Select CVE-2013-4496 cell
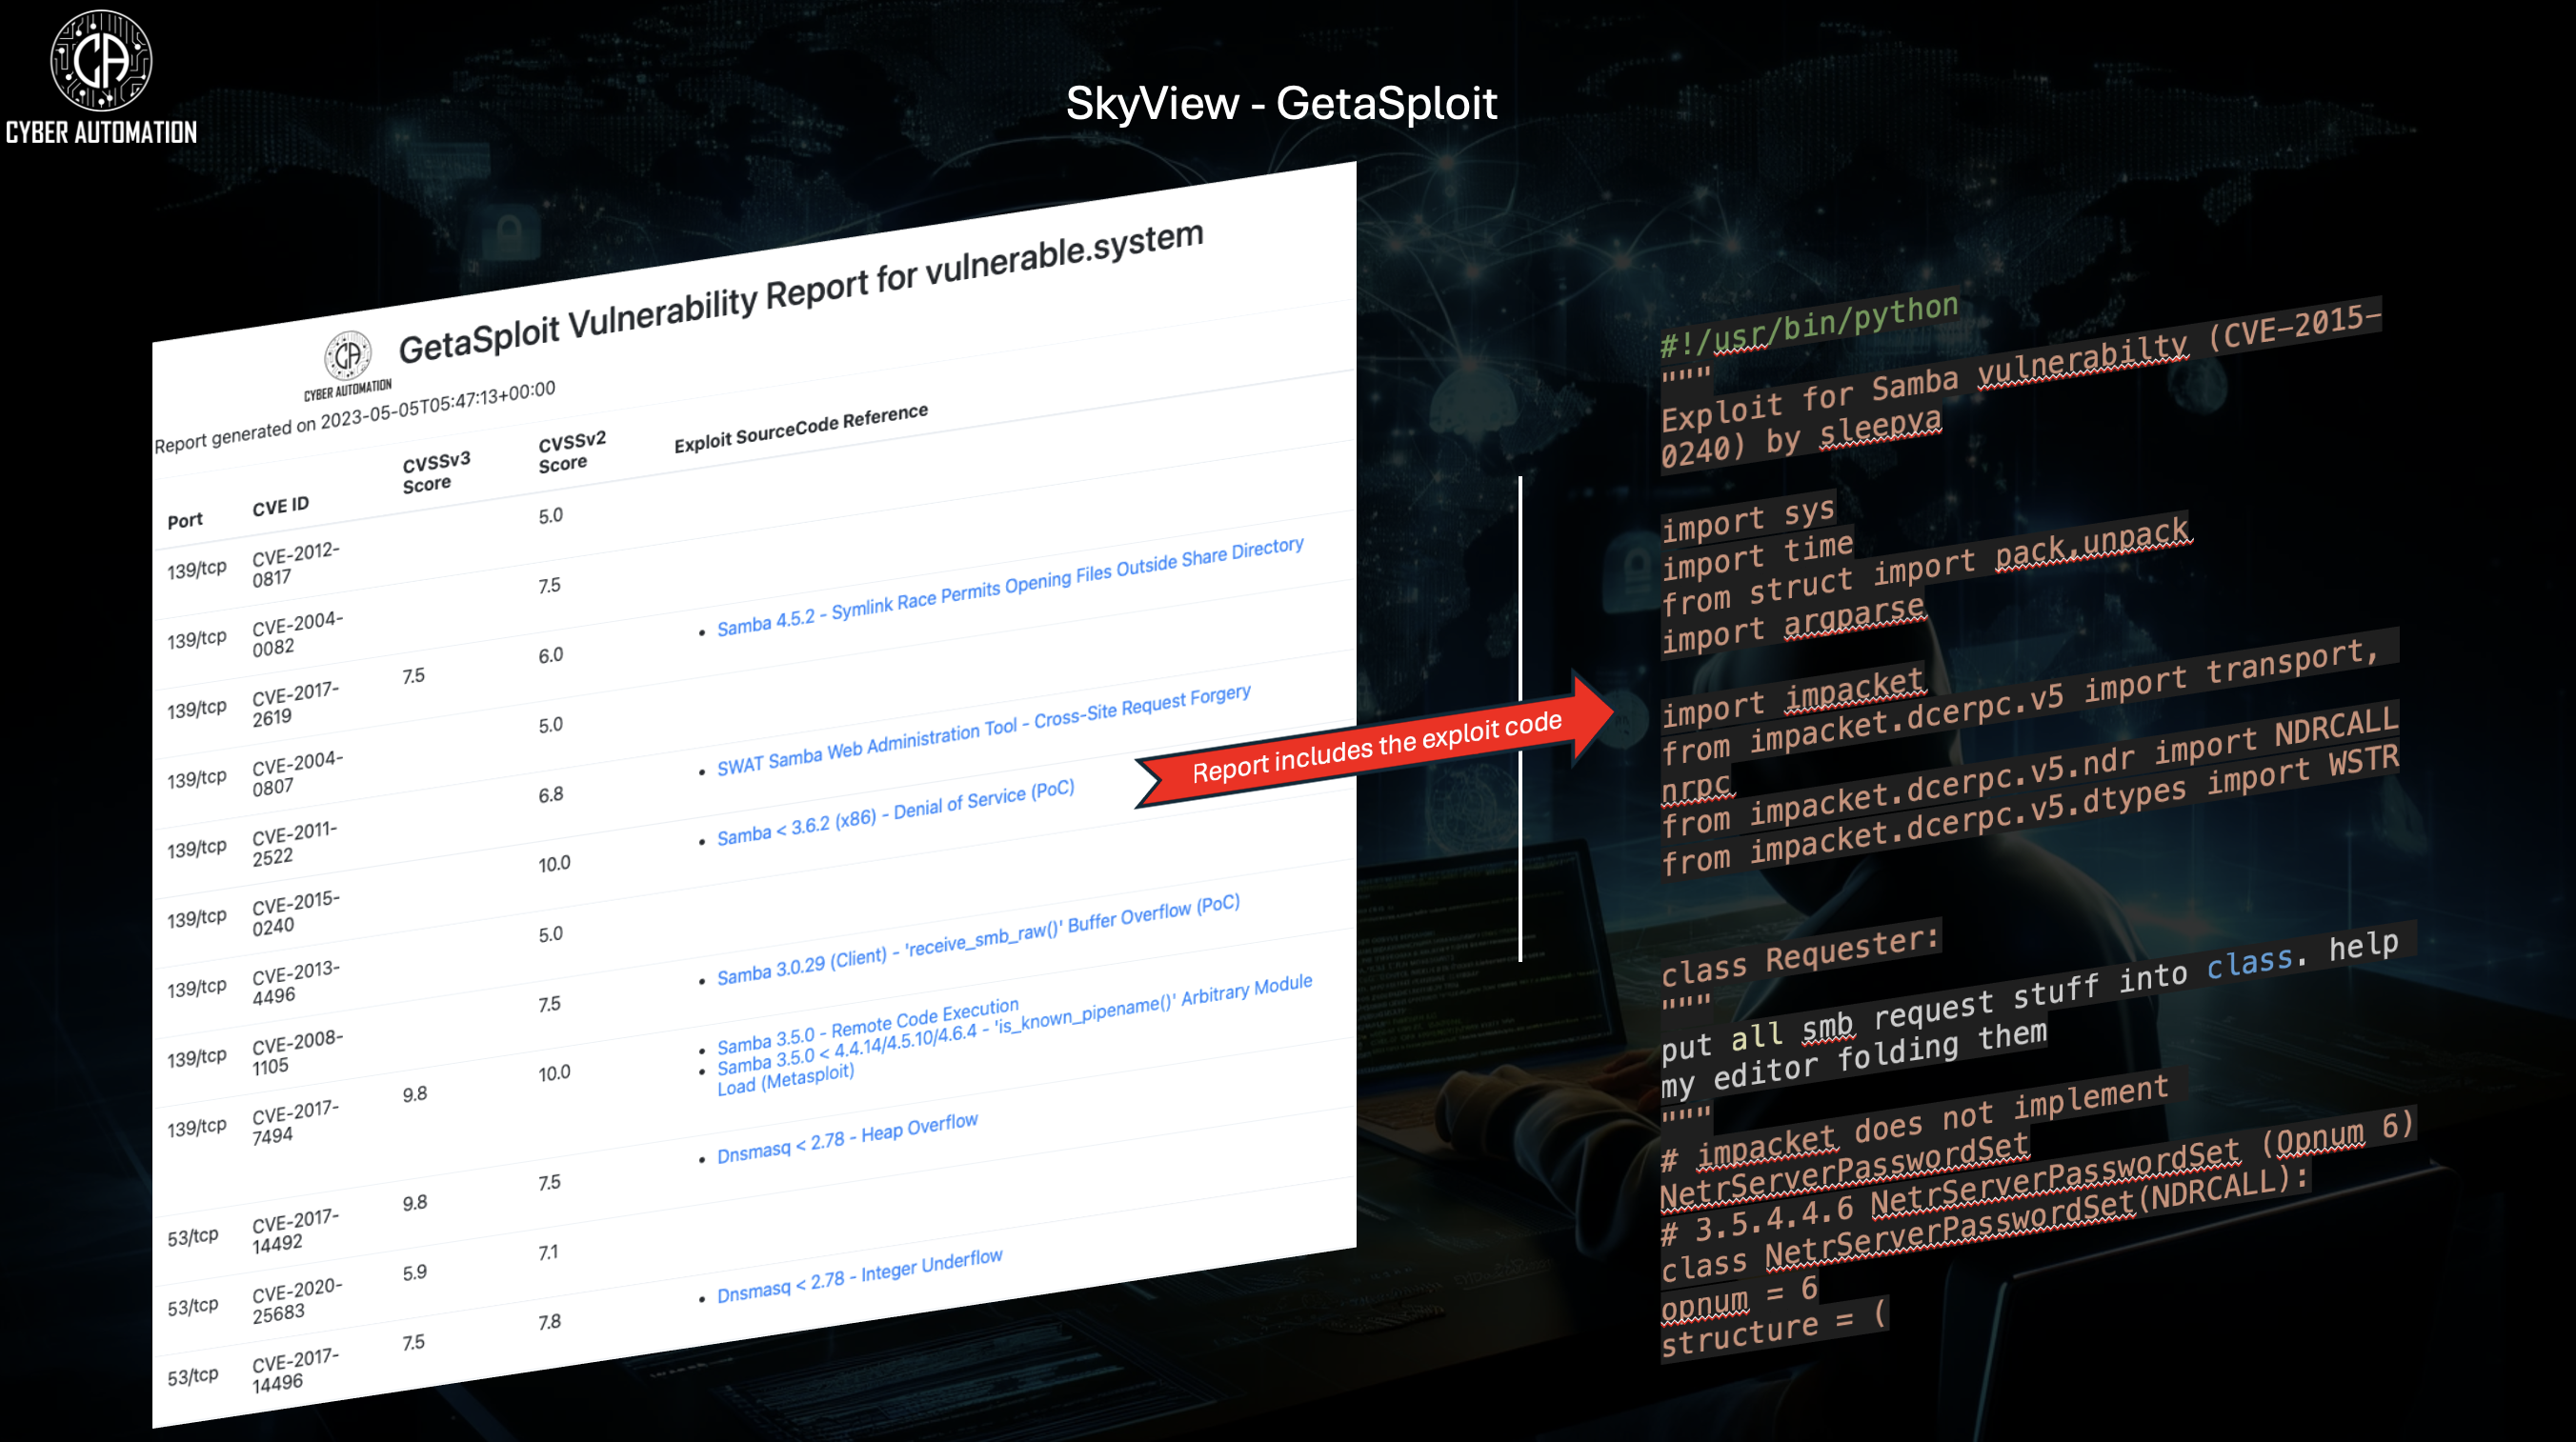The height and width of the screenshot is (1442, 2576). click(x=296, y=982)
